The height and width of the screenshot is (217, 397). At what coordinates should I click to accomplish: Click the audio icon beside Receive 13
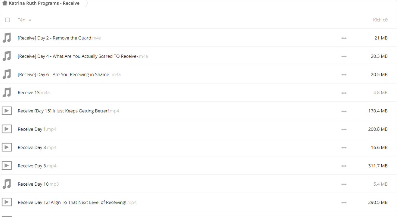pyautogui.click(x=7, y=93)
